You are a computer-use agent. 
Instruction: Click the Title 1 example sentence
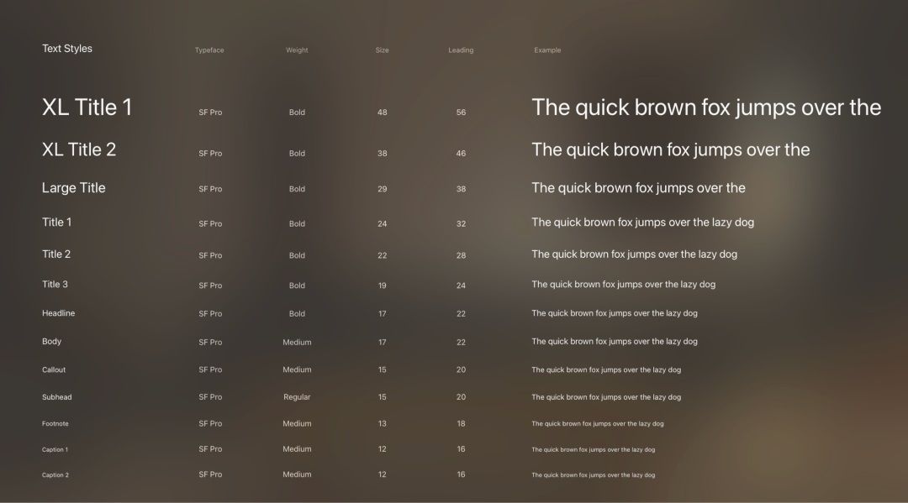643,223
